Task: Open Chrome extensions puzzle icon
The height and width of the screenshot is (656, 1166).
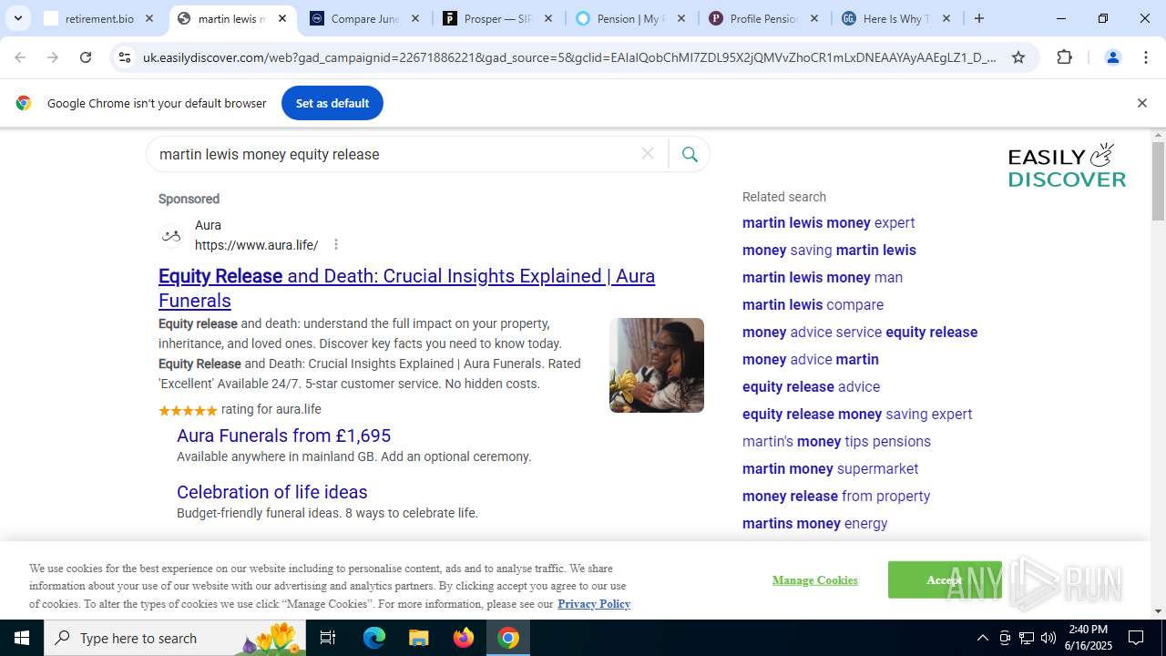Action: (1064, 57)
